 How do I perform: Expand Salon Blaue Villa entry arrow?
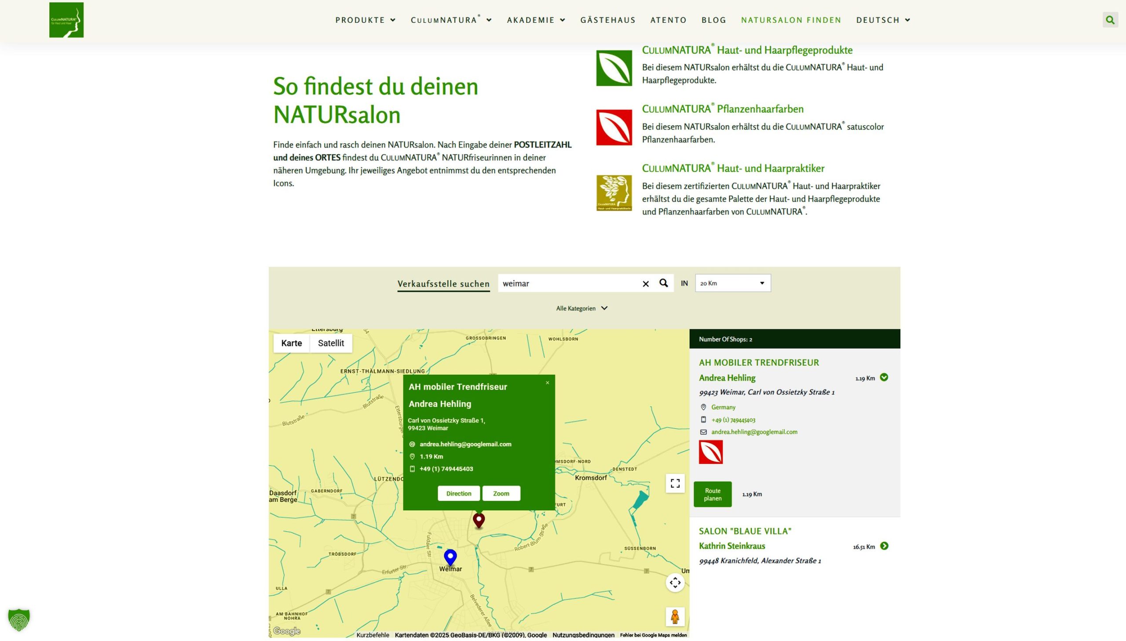[884, 546]
